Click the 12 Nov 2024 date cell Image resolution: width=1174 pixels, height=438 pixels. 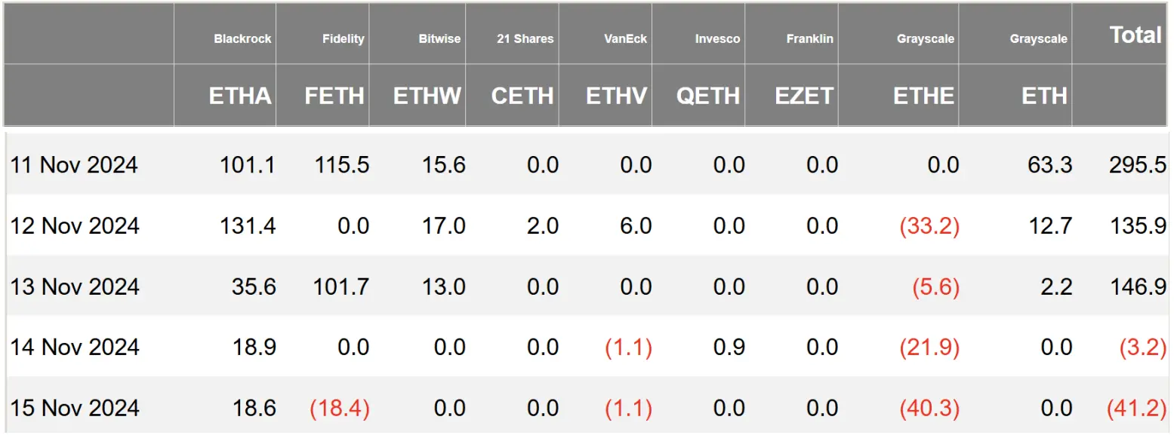pyautogui.click(x=74, y=225)
